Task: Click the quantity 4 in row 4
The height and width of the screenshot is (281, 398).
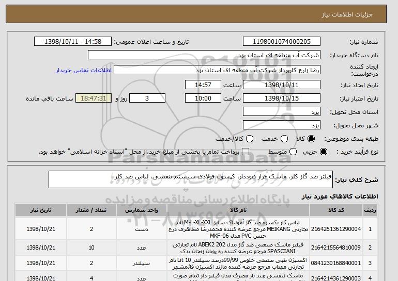Action: click(x=91, y=278)
